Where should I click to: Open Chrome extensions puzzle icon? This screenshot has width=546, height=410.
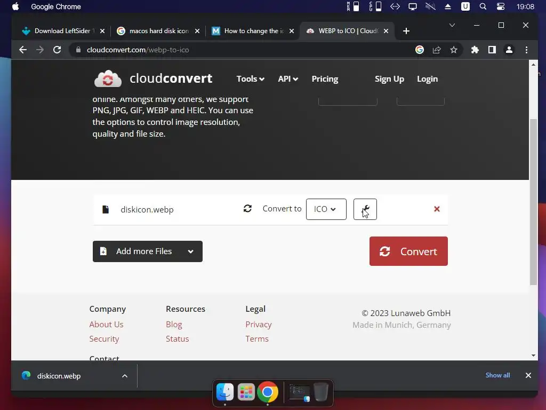[x=475, y=50]
